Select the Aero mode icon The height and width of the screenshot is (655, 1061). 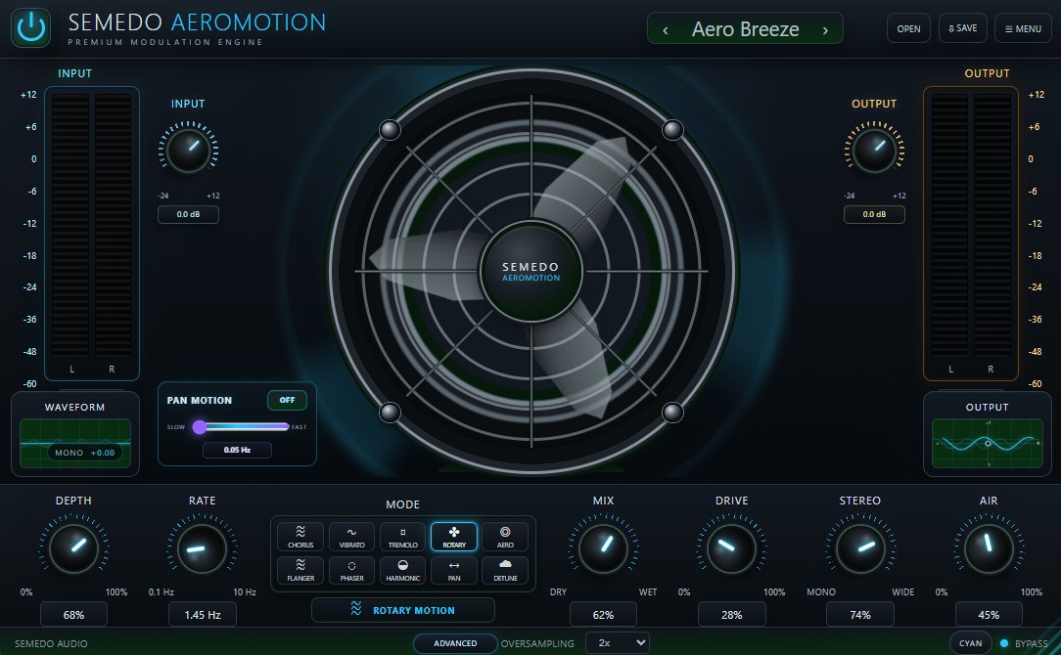(x=505, y=537)
